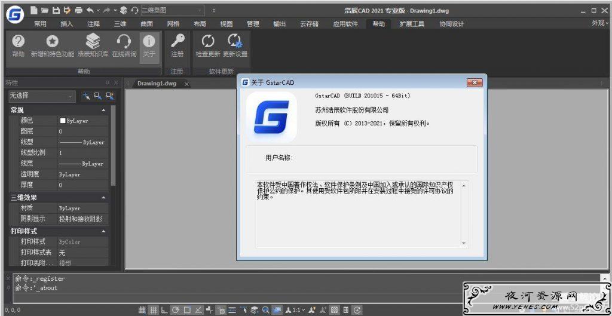Click the layers icon in status bar
The width and height of the screenshot is (612, 316).
click(255, 310)
